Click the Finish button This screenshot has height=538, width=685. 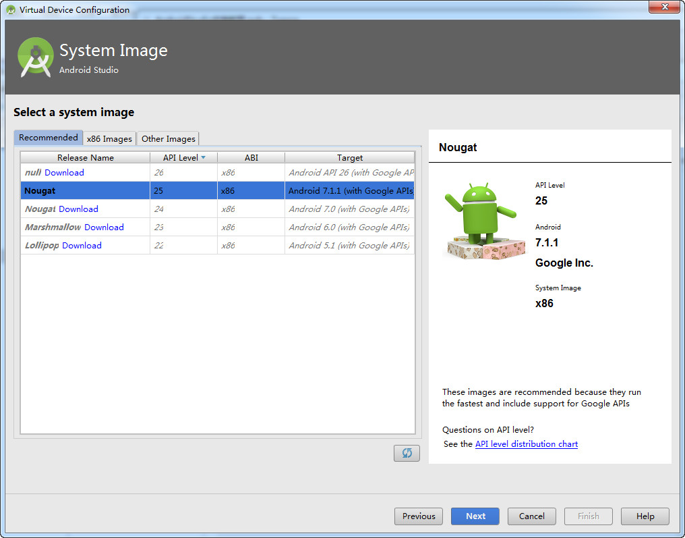(x=589, y=516)
